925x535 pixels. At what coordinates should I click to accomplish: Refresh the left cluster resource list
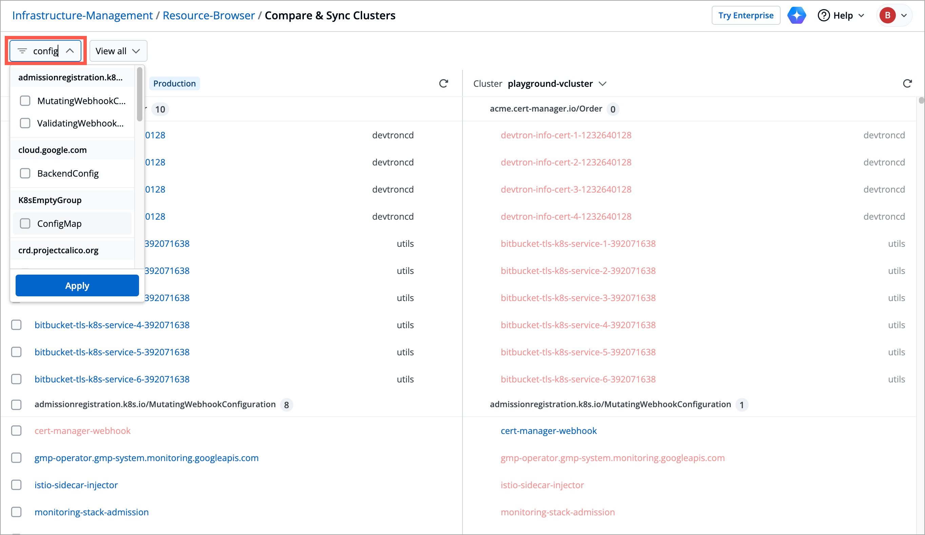click(x=444, y=83)
